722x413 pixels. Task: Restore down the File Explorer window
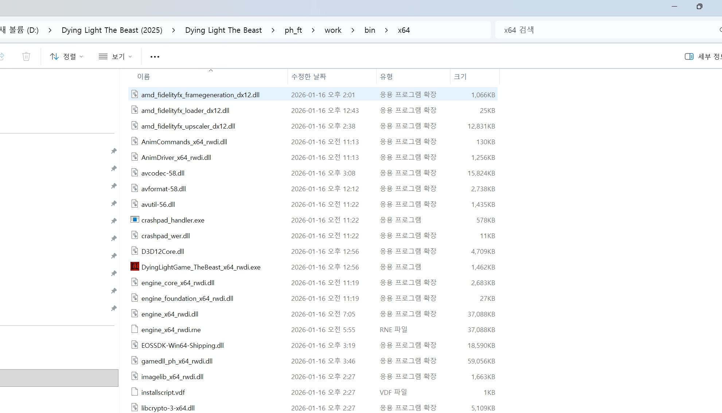699,7
